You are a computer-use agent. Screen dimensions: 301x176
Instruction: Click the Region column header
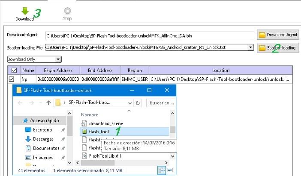[x=135, y=70]
